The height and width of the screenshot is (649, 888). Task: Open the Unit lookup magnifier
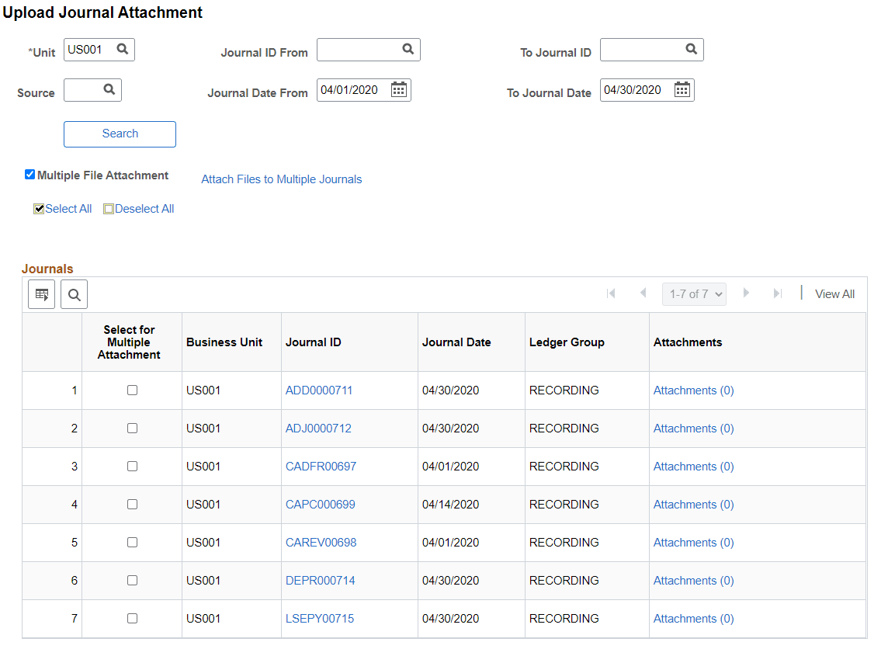(123, 49)
